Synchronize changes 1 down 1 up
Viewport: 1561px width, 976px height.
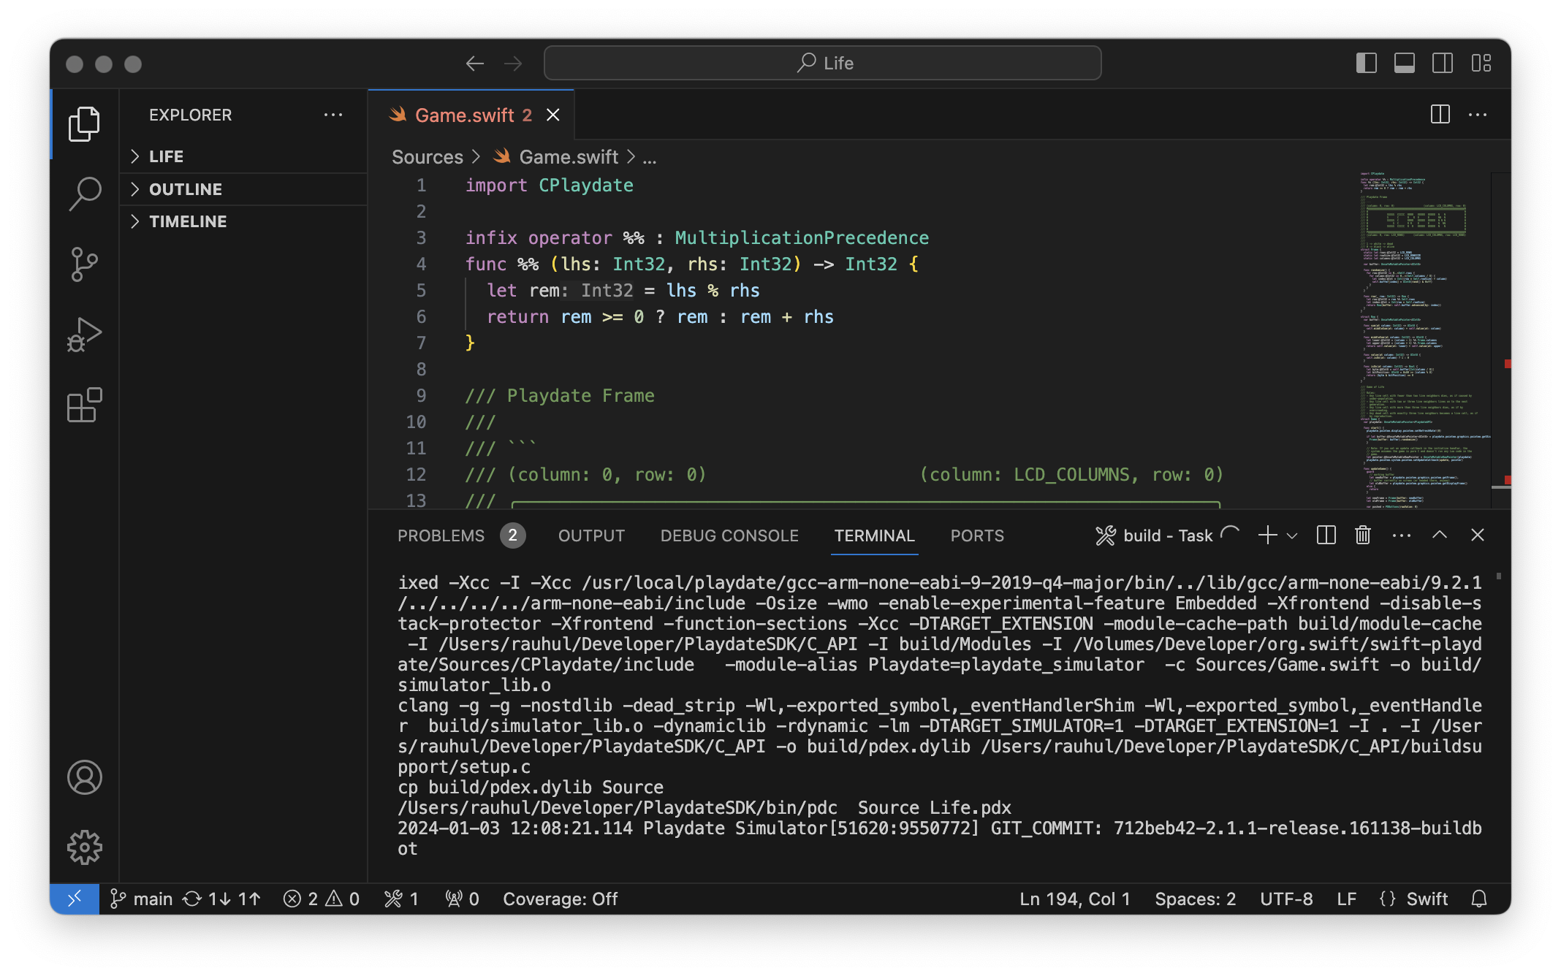tap(221, 899)
